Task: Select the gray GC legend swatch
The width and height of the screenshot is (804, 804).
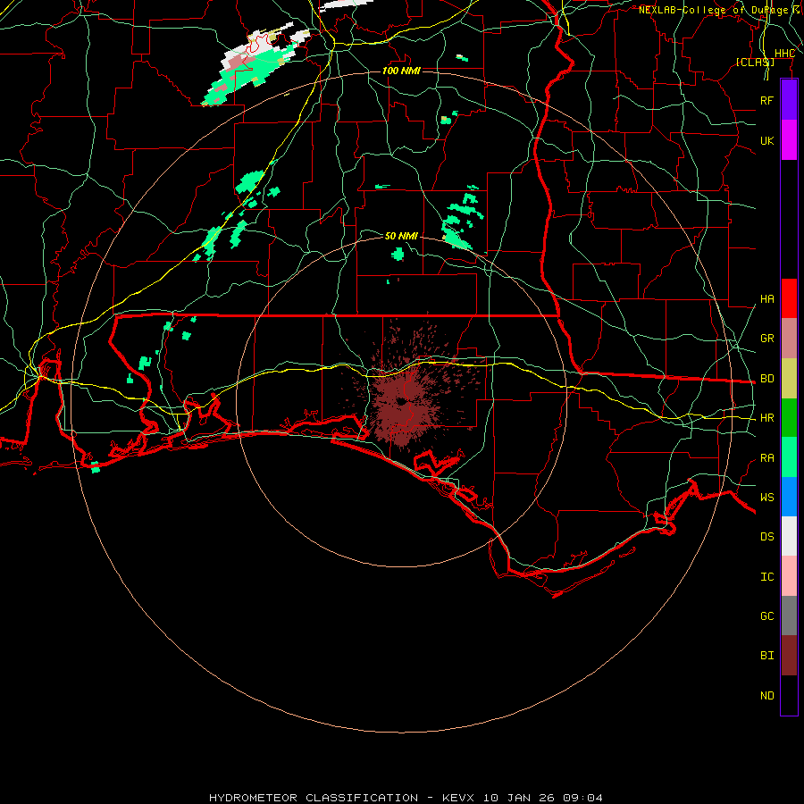Action: [789, 616]
